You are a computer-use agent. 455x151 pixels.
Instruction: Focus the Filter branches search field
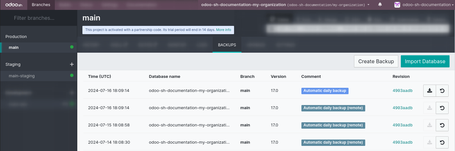tap(38, 18)
